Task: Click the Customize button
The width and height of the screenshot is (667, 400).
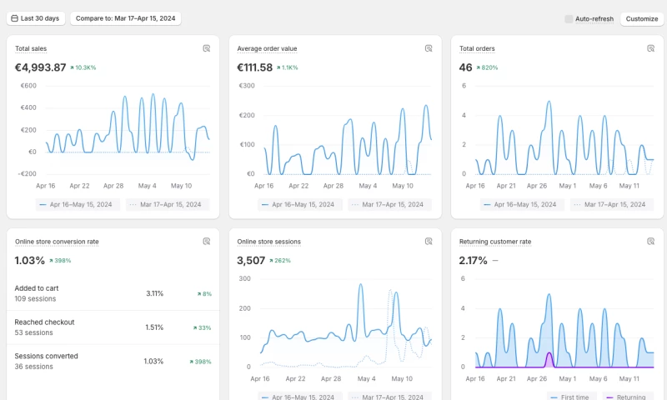Action: pos(641,18)
